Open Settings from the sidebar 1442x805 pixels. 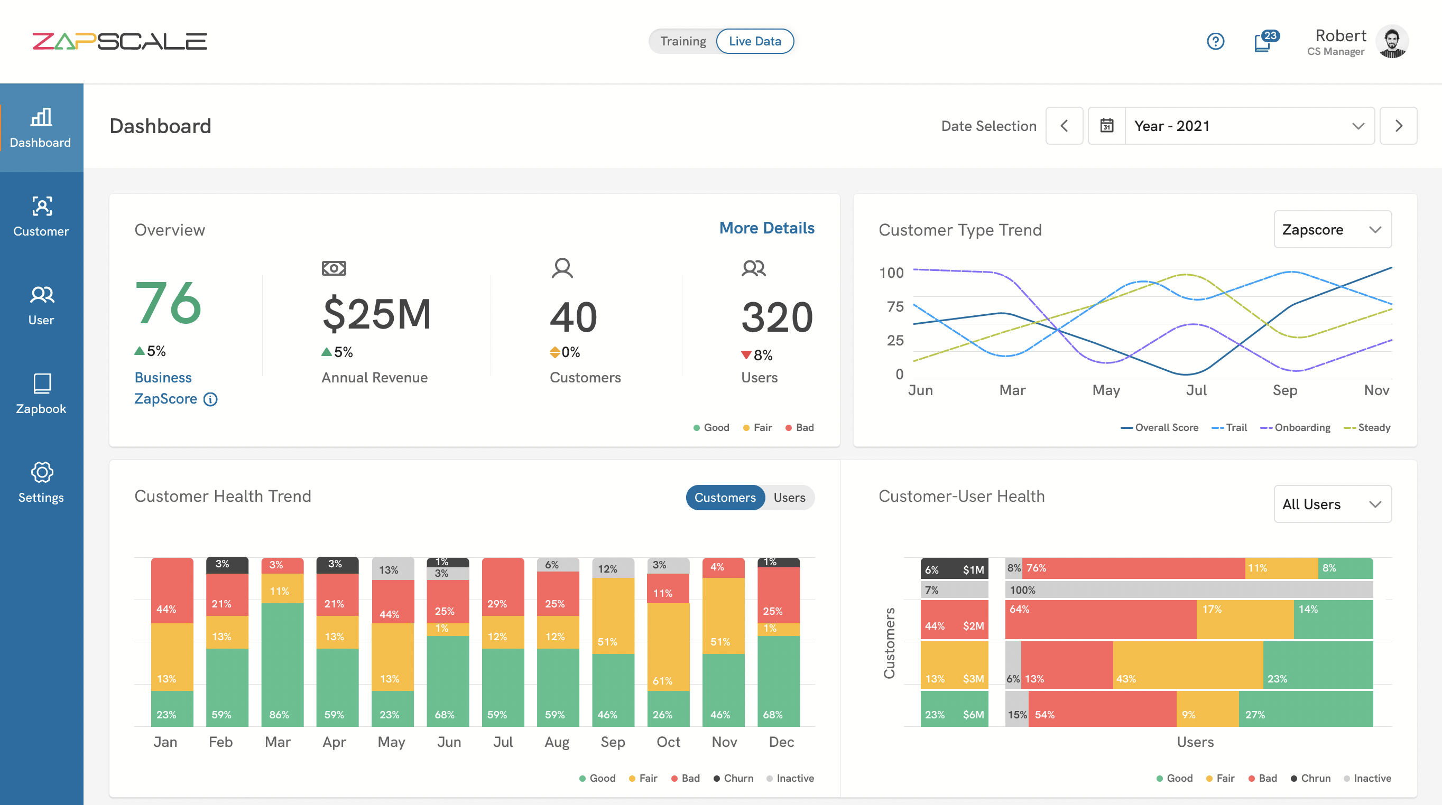pos(41,482)
